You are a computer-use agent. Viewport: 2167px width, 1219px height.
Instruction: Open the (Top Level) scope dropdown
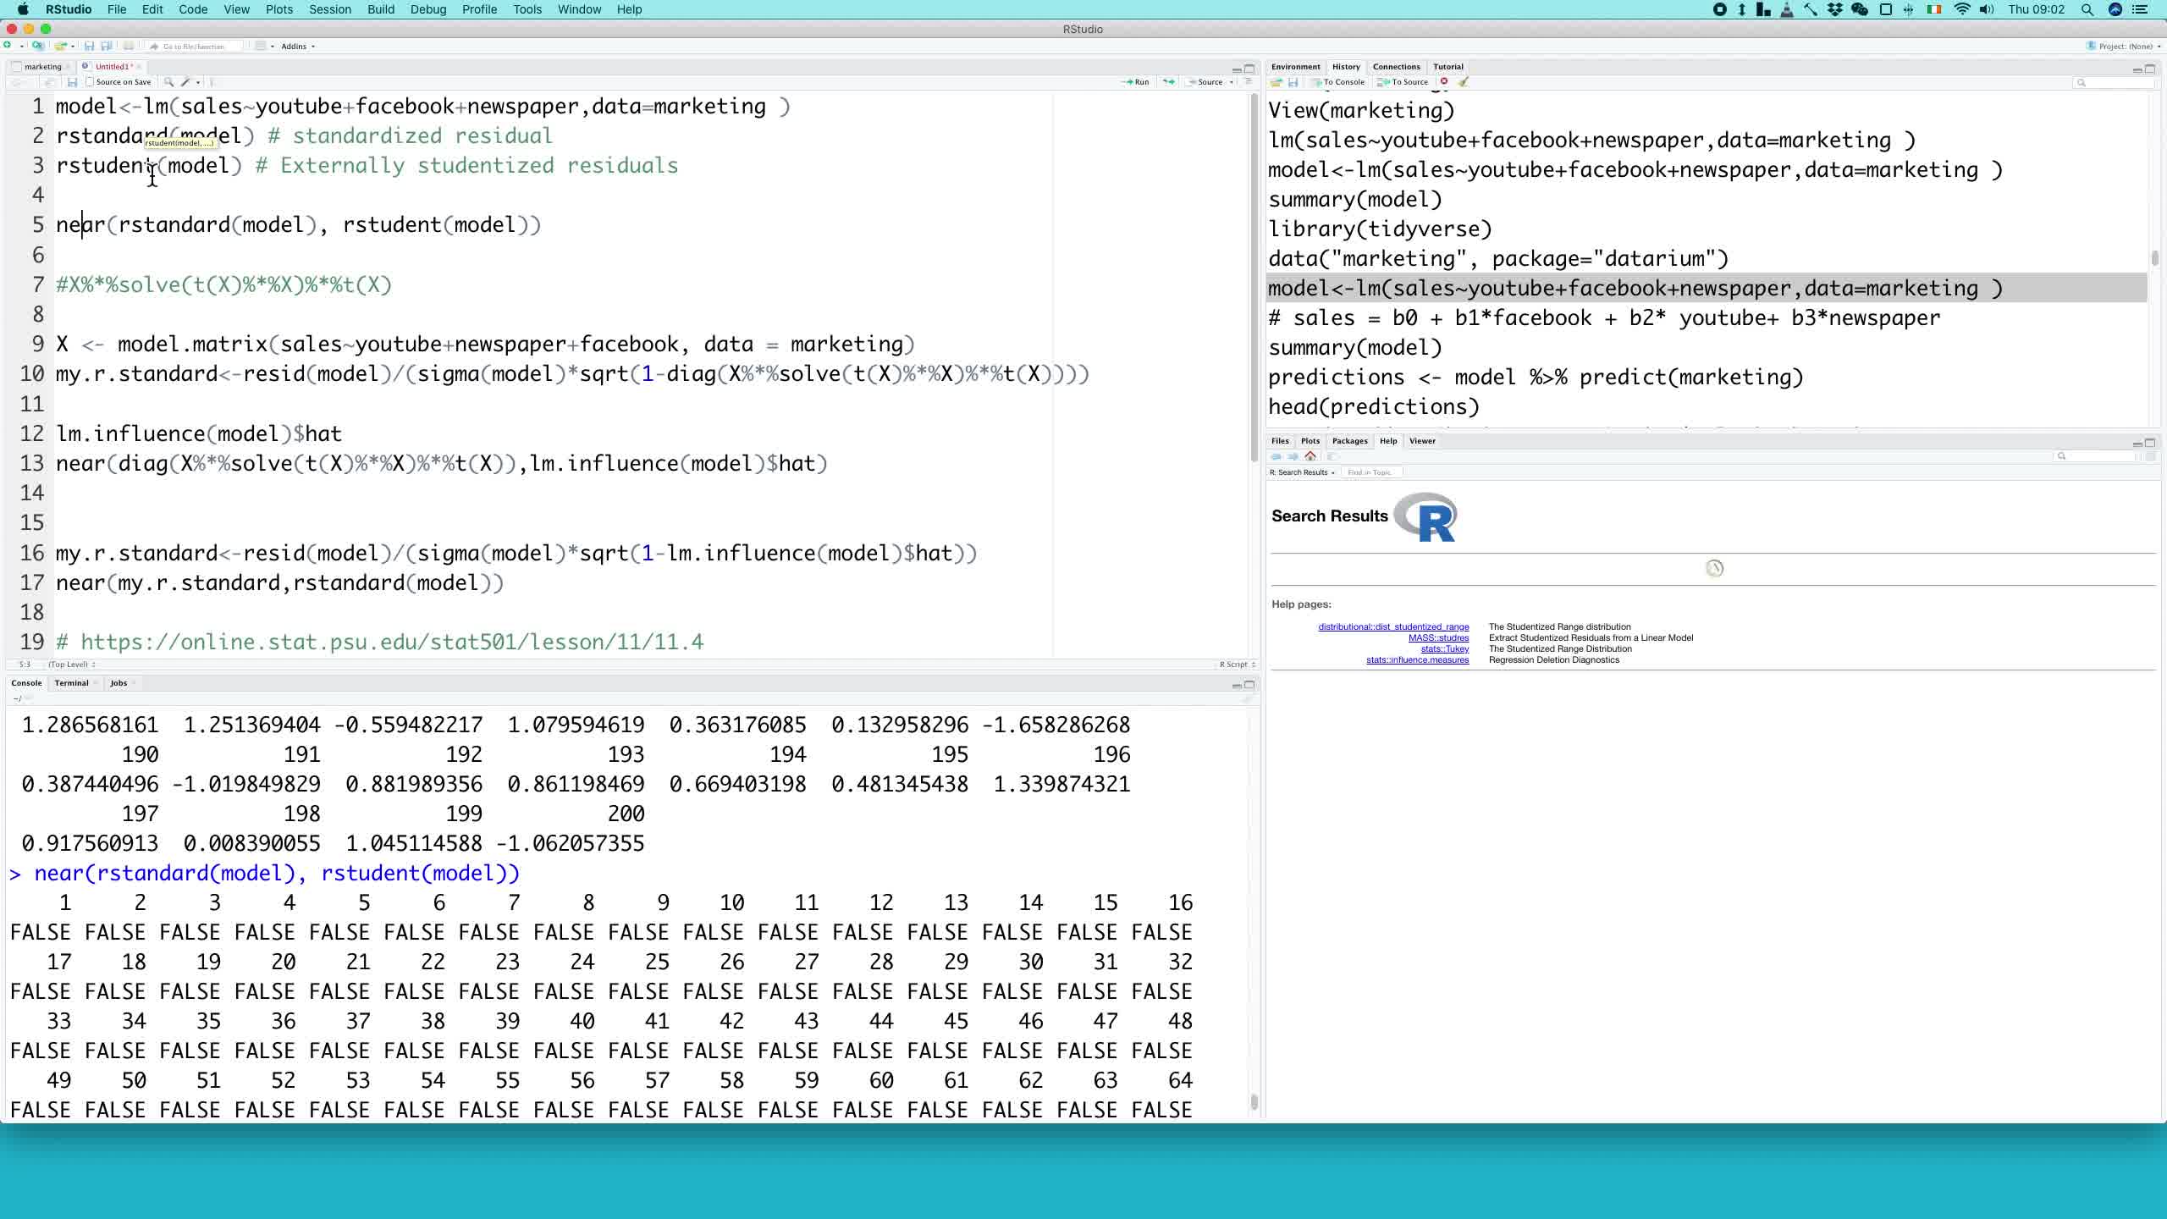pos(71,665)
